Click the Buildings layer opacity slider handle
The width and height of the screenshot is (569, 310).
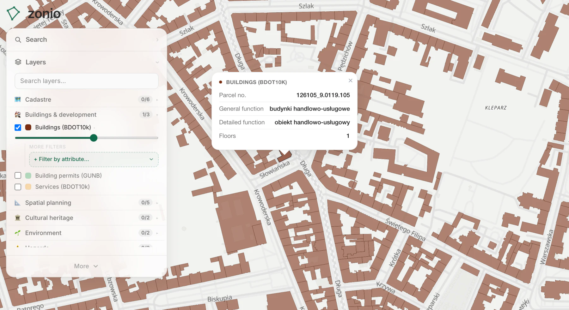point(94,138)
